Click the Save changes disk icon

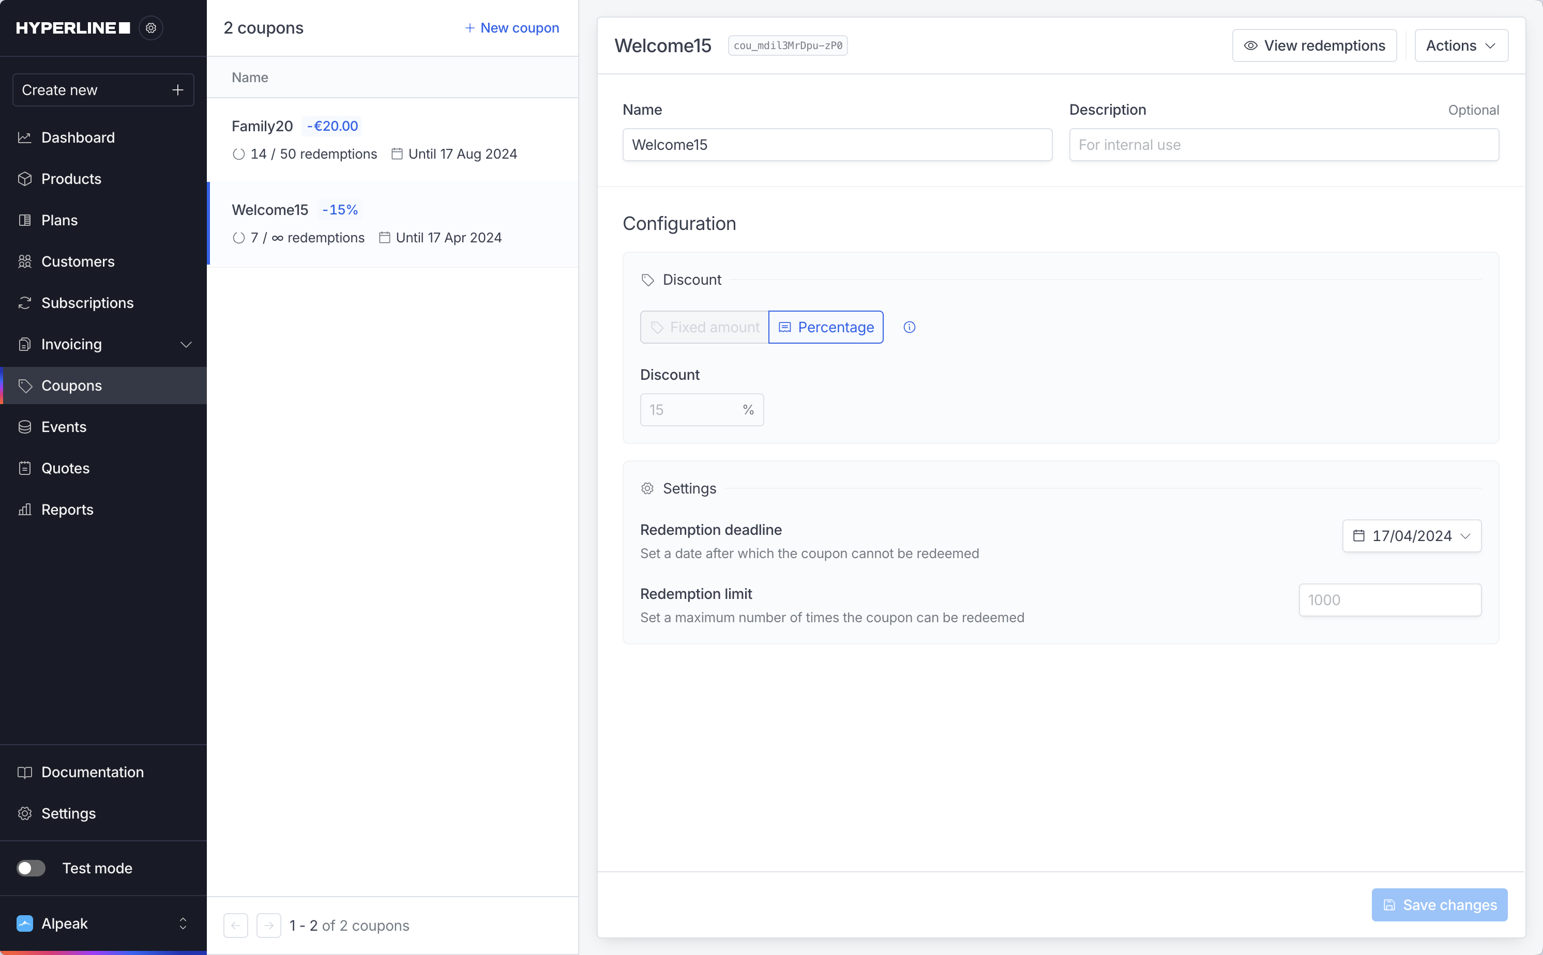pos(1388,904)
